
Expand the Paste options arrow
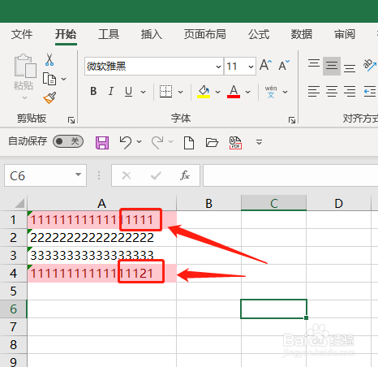tap(24, 97)
